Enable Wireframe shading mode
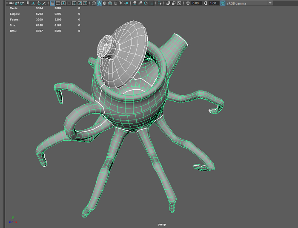 94,3
